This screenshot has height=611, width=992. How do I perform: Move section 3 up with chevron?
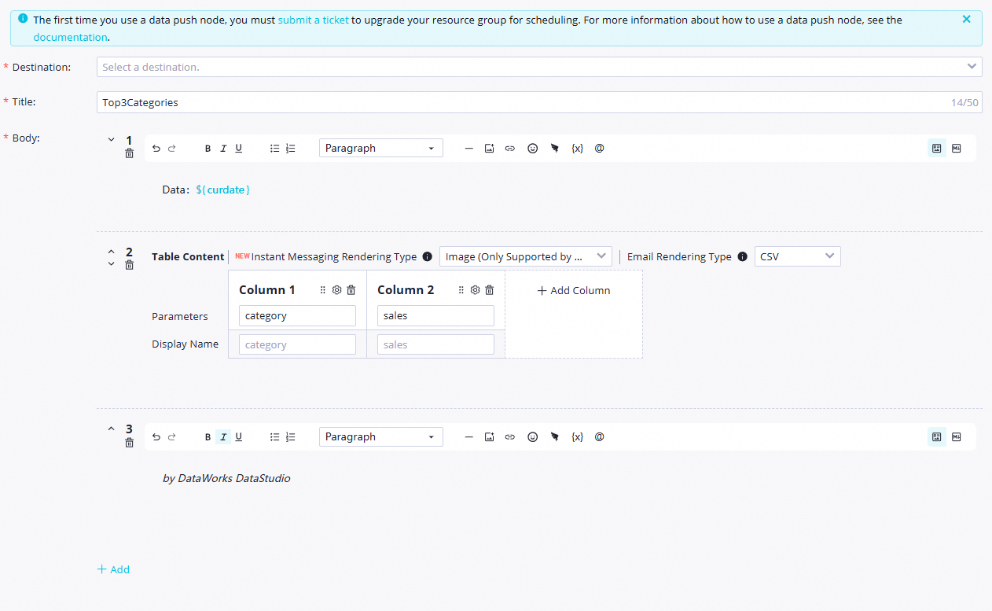tap(112, 429)
